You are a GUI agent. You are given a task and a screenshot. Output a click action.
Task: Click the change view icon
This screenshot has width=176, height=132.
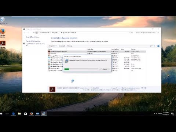(151, 46)
